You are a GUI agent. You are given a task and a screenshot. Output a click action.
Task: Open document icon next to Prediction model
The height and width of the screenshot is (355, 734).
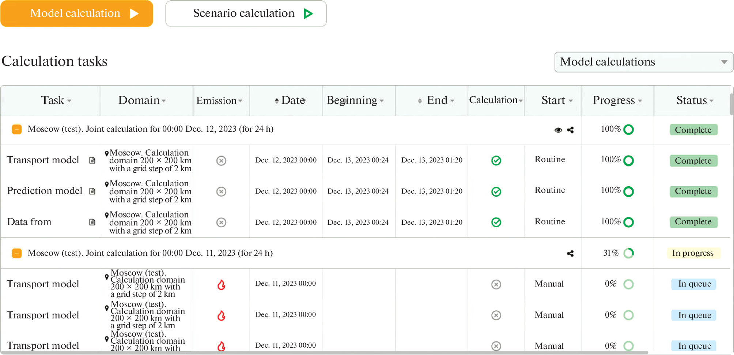[x=92, y=191]
